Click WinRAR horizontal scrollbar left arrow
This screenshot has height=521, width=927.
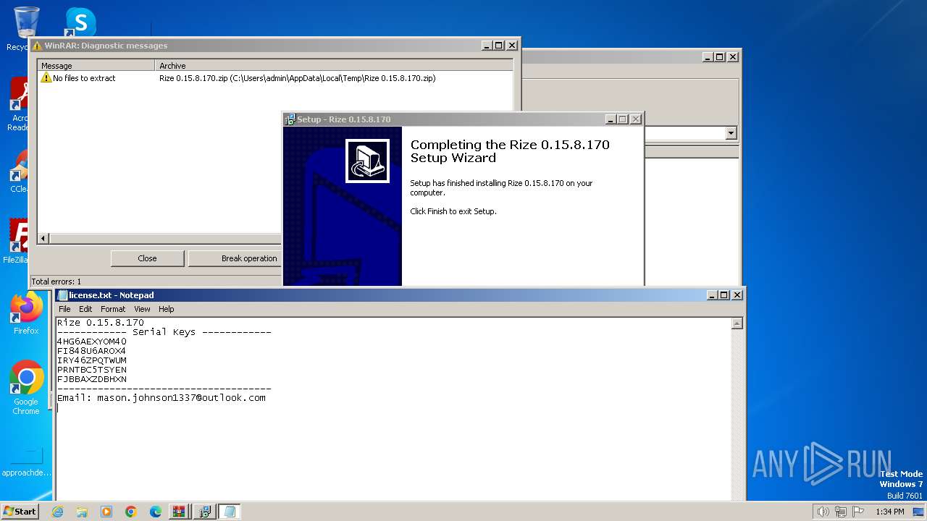coord(43,238)
